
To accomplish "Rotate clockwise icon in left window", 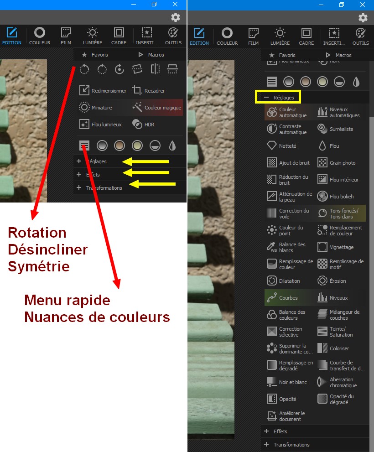I will (x=102, y=69).
